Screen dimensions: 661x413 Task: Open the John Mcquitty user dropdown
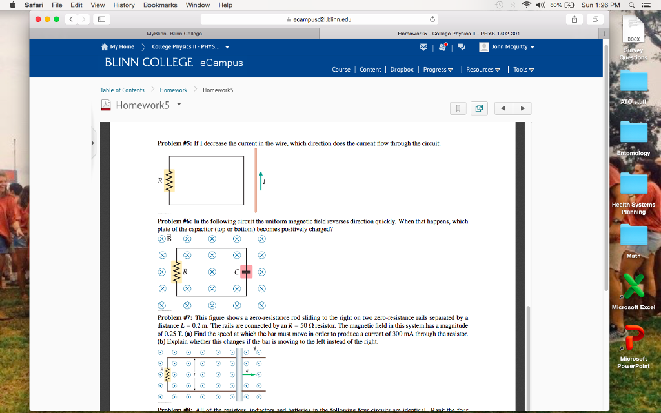[533, 47]
